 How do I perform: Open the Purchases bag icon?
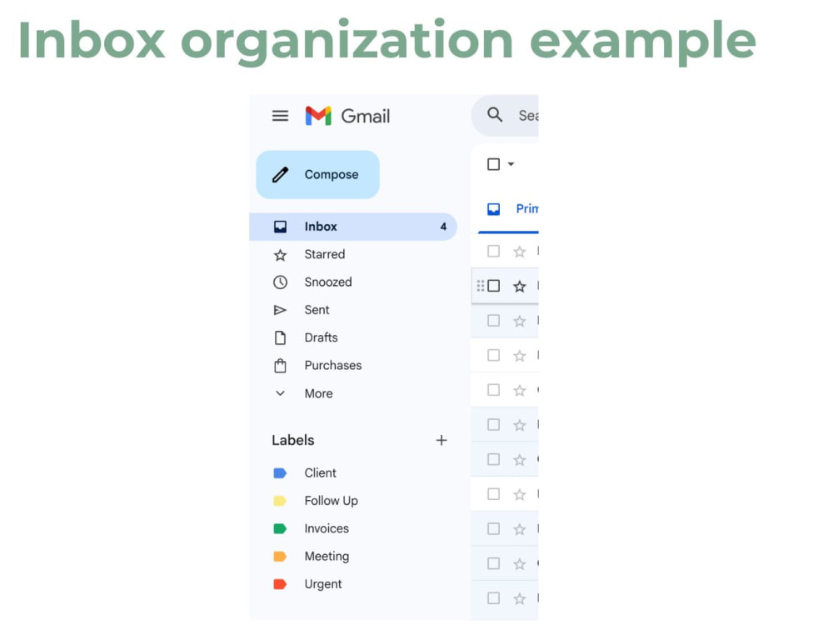(280, 366)
